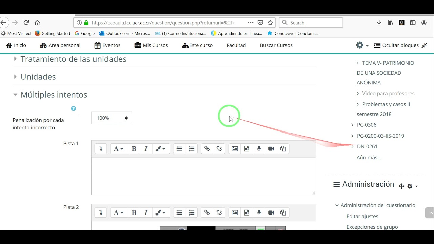
Task: Click inside the Pista 1 text area
Action: (203, 176)
